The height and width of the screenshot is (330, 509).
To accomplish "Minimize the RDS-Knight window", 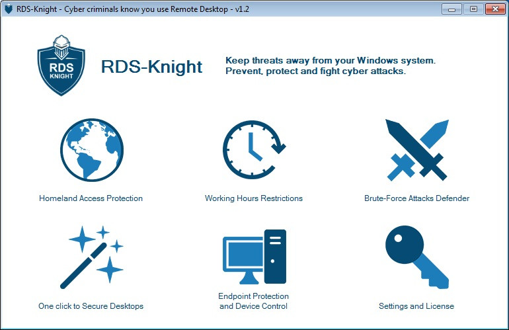I will [451, 9].
